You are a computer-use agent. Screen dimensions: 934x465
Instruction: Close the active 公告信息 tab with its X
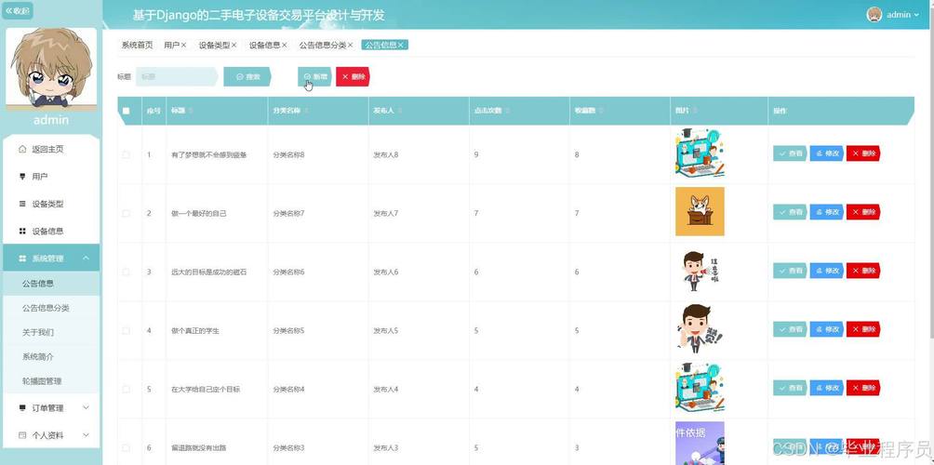click(x=401, y=45)
